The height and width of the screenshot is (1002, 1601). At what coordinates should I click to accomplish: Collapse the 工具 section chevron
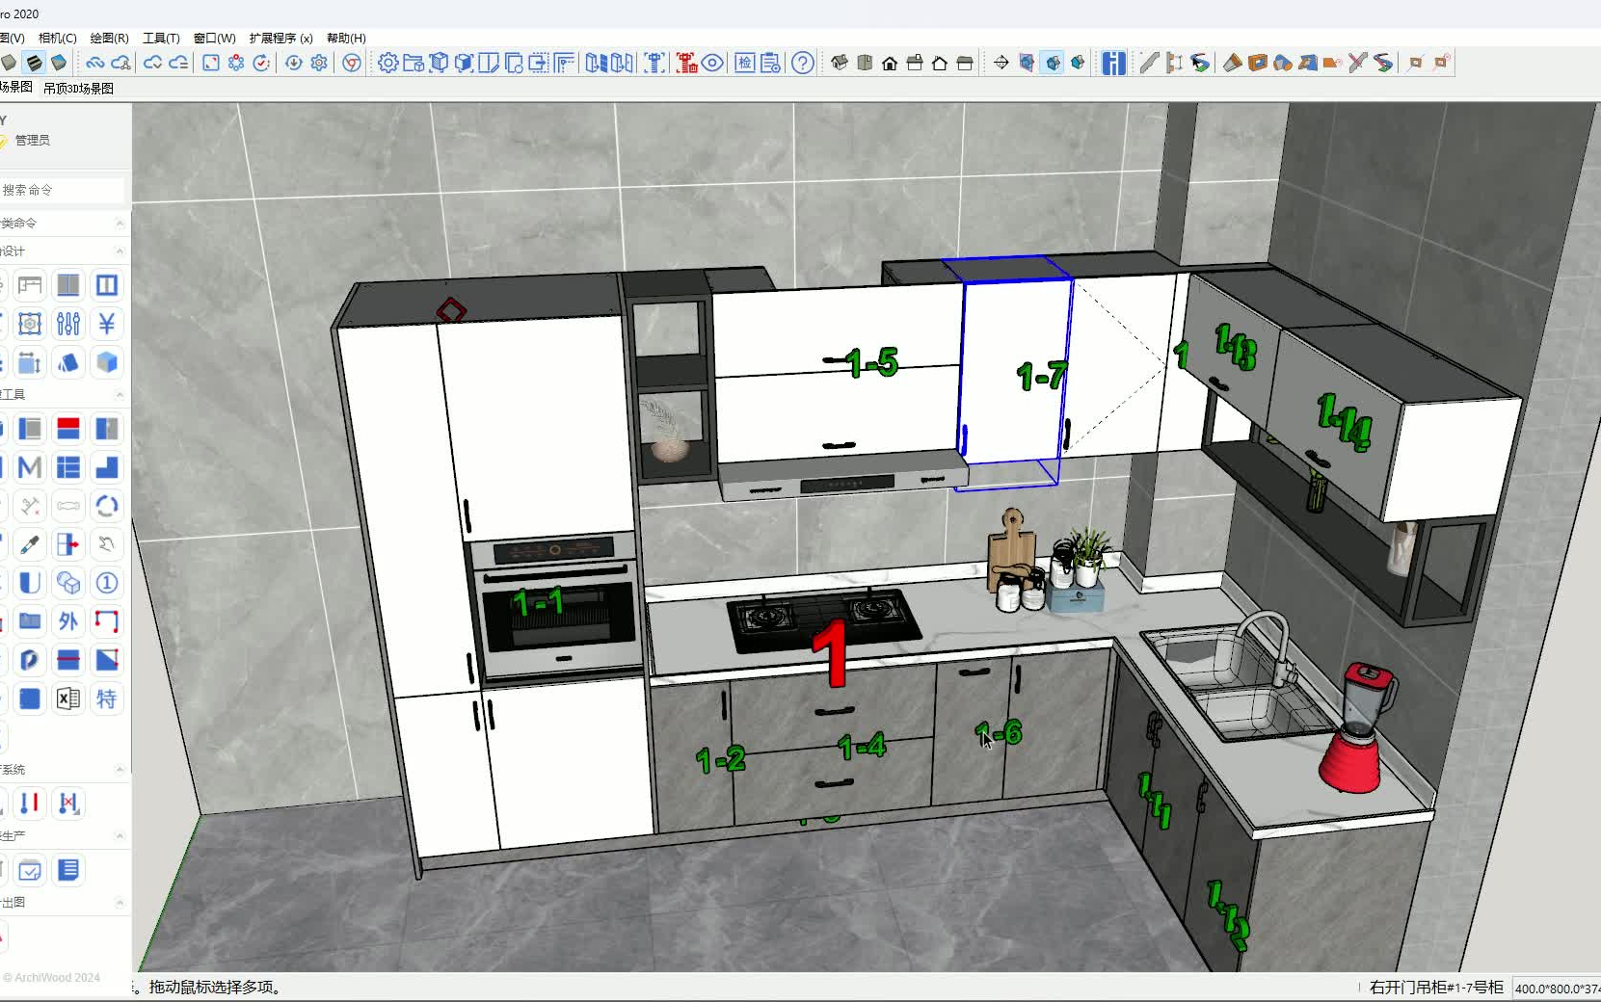120,394
